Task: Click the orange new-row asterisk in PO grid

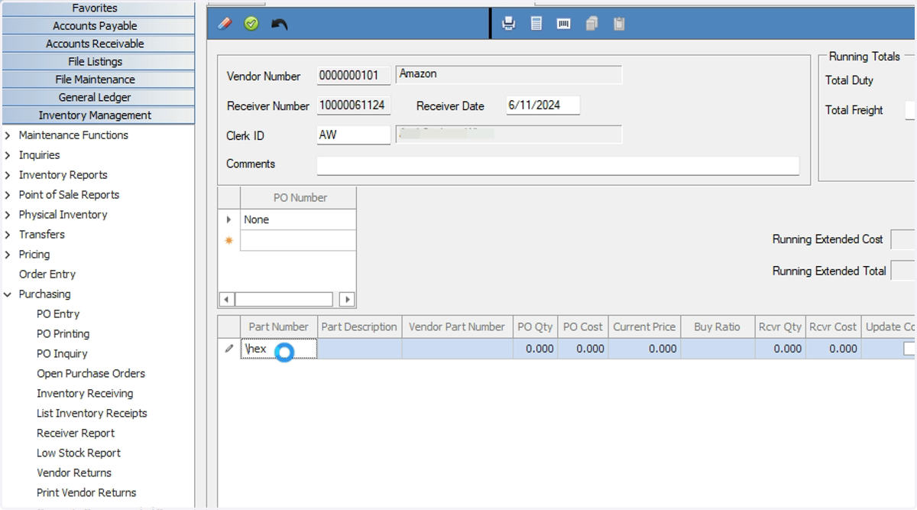Action: pos(228,240)
